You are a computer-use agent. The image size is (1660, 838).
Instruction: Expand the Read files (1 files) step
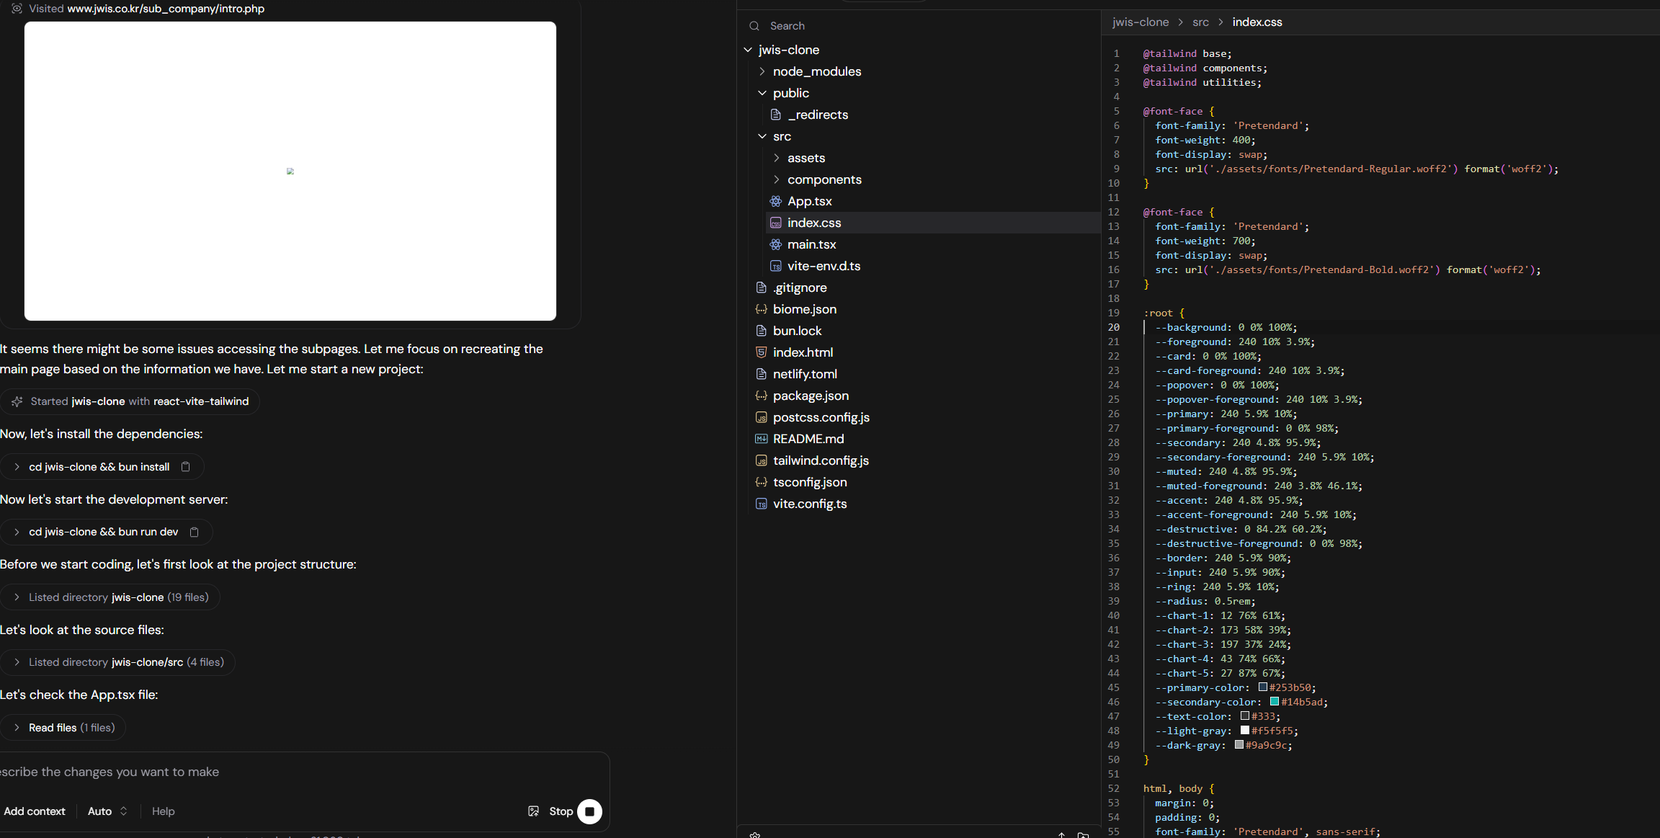(17, 728)
